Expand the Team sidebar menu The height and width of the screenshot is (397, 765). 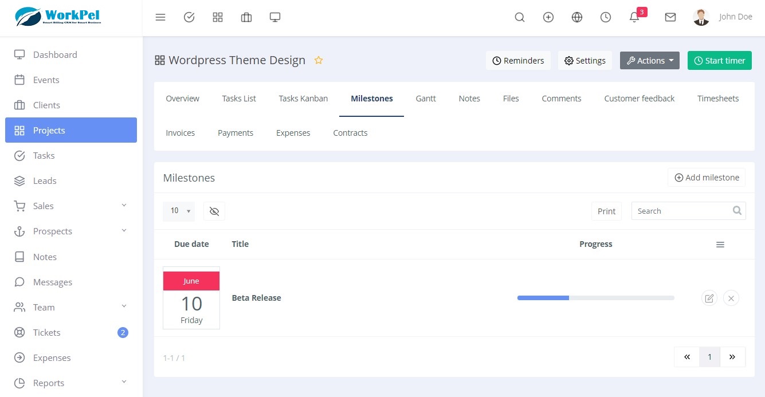(71, 307)
